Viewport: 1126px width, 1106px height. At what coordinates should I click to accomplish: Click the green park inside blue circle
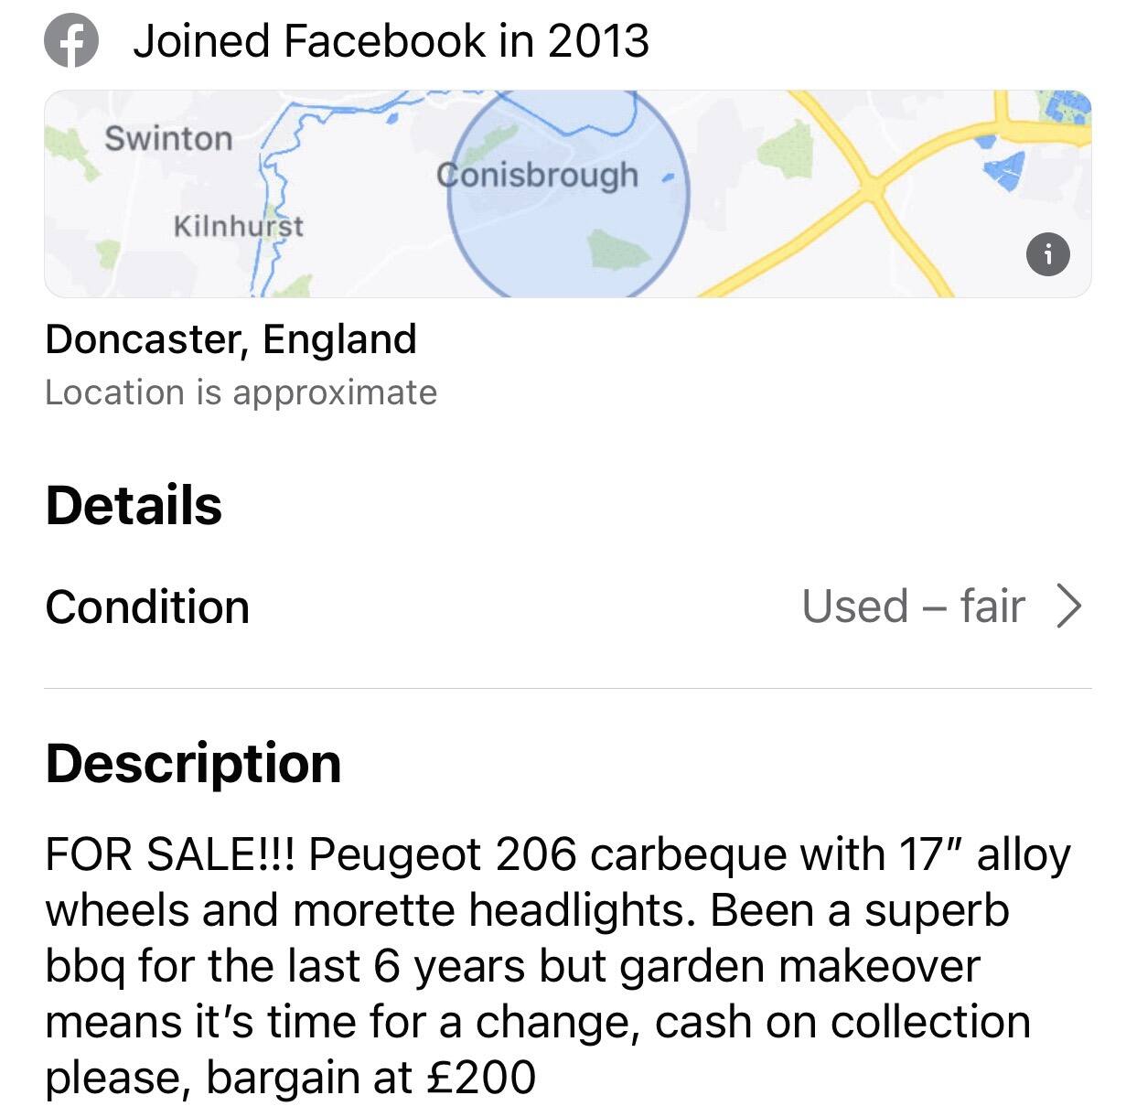coord(619,249)
